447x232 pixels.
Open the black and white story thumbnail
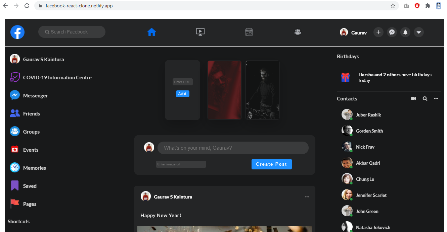coord(263,90)
